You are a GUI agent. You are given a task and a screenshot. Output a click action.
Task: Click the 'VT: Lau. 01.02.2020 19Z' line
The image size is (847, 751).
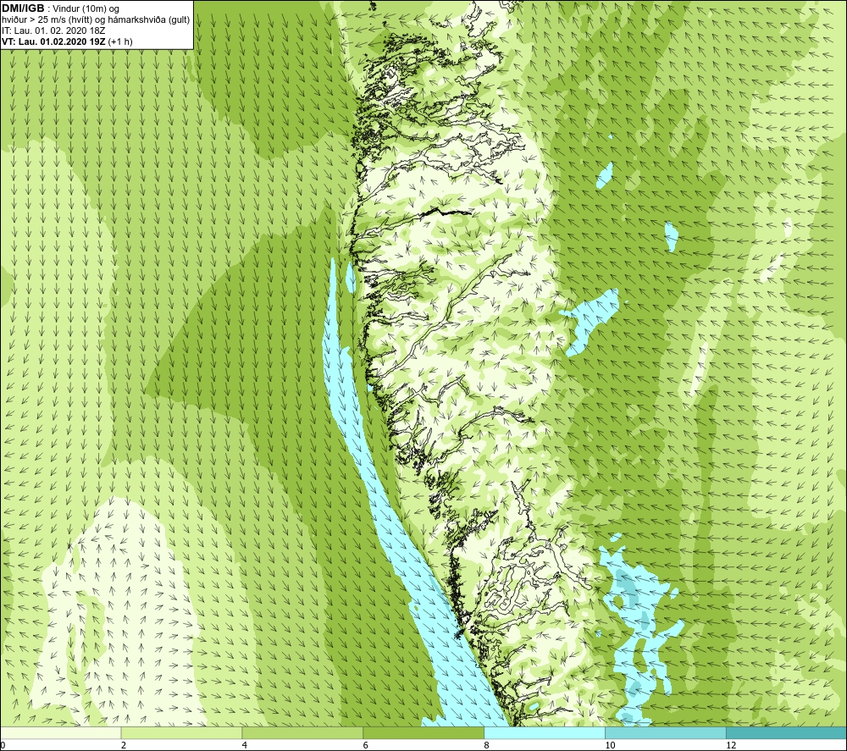pos(67,41)
